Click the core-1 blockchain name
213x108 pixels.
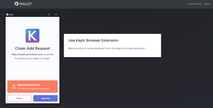coord(37,58)
